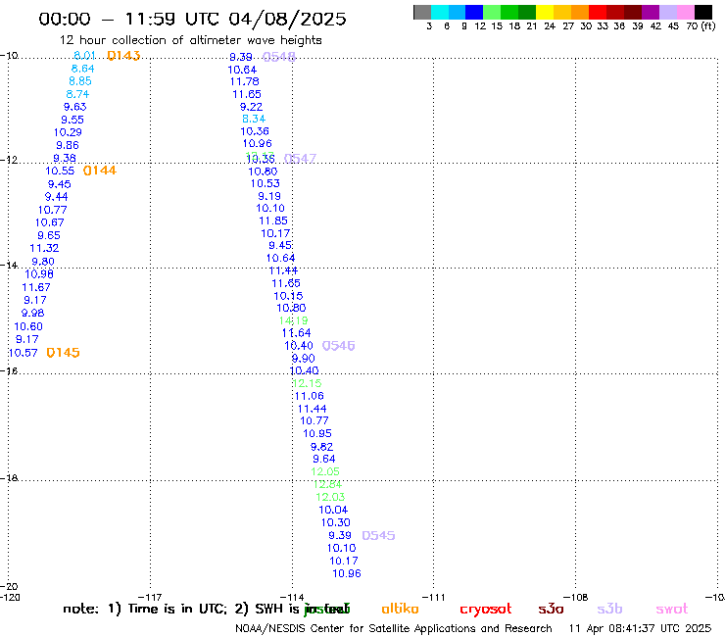The height and width of the screenshot is (637, 725).
Task: Select the wave height reading 10.04
Action: click(x=333, y=511)
